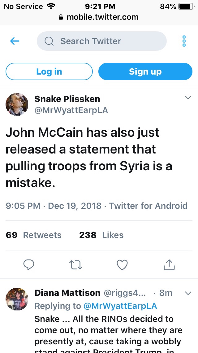Tap the back arrow icon
This screenshot has height=353, width=198.
[x=15, y=41]
